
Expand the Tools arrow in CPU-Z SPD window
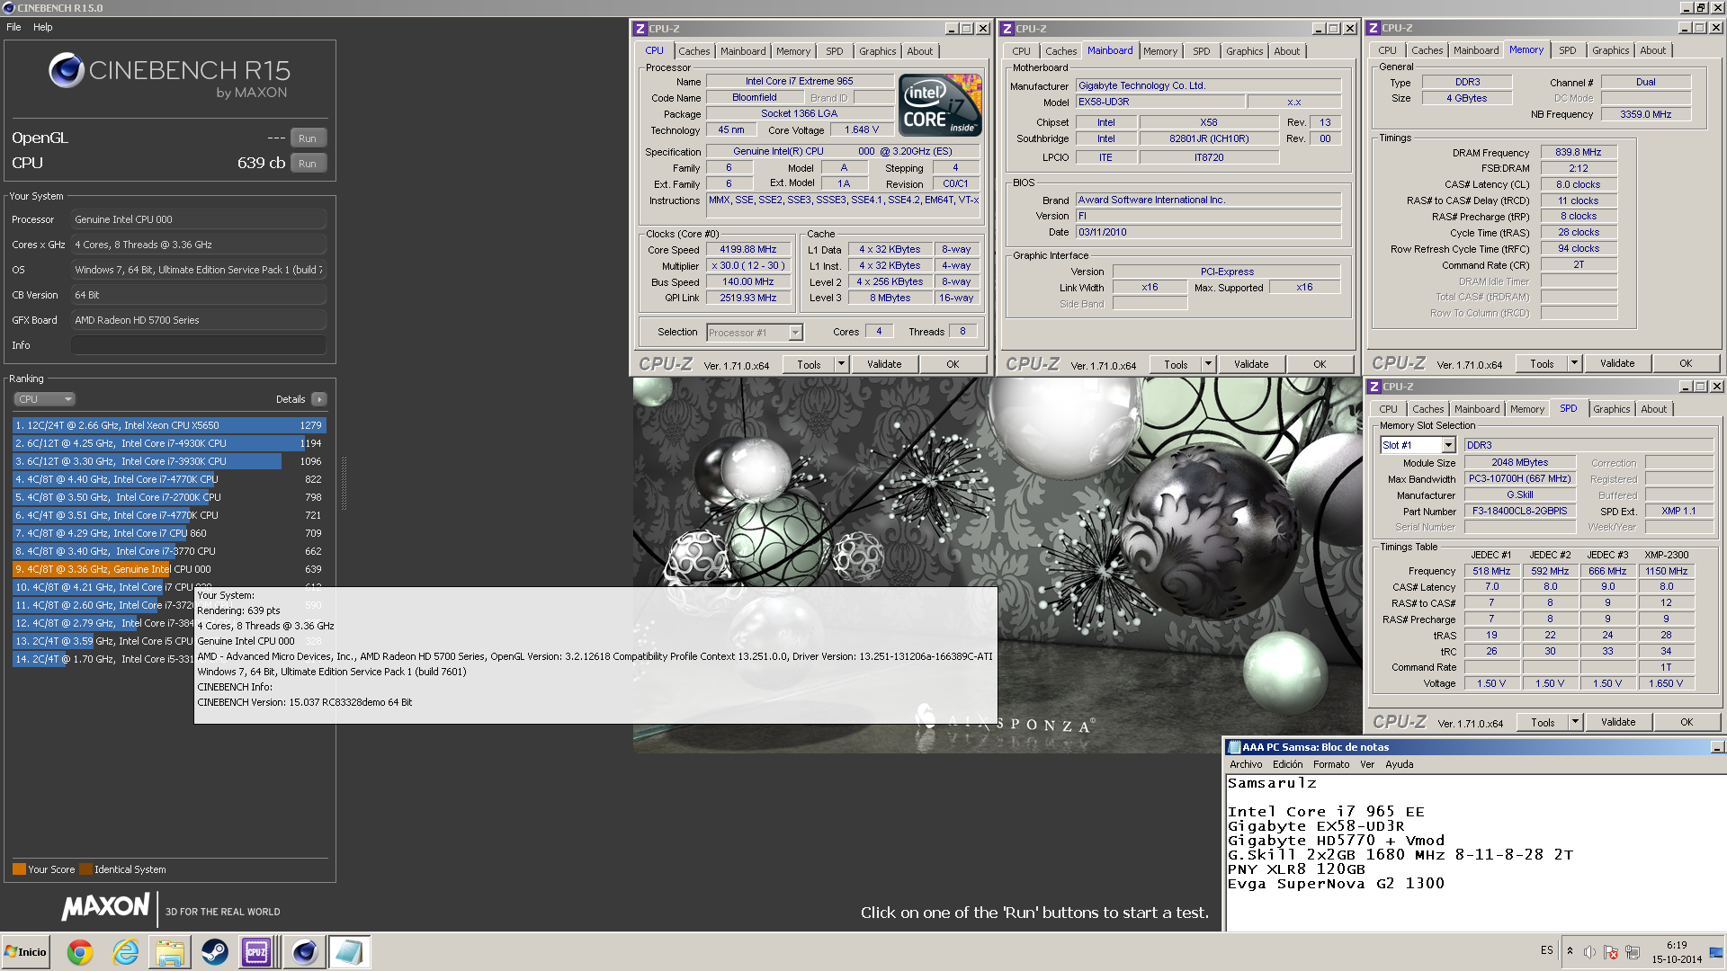[1575, 722]
